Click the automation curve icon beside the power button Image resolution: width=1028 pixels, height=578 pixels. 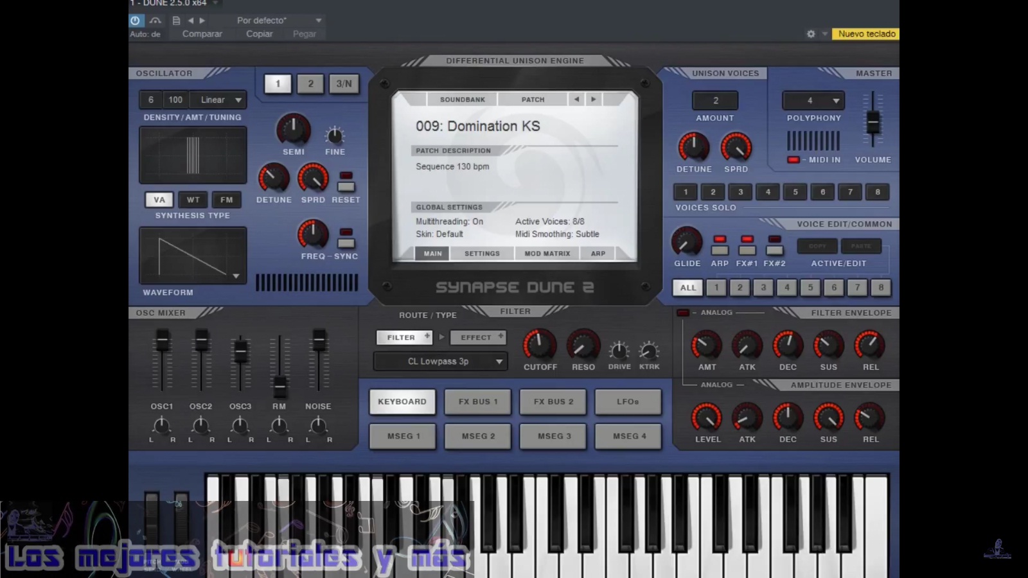[x=155, y=21]
